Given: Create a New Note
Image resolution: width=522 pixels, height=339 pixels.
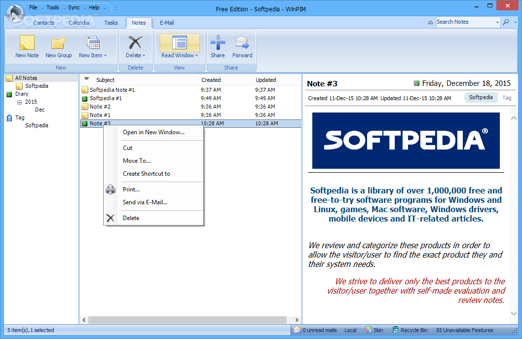Looking at the screenshot, I should [27, 47].
